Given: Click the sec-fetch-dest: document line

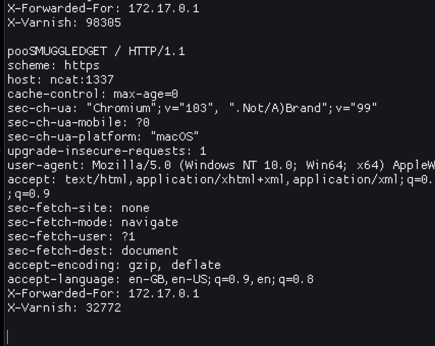Looking at the screenshot, I should (x=92, y=251).
